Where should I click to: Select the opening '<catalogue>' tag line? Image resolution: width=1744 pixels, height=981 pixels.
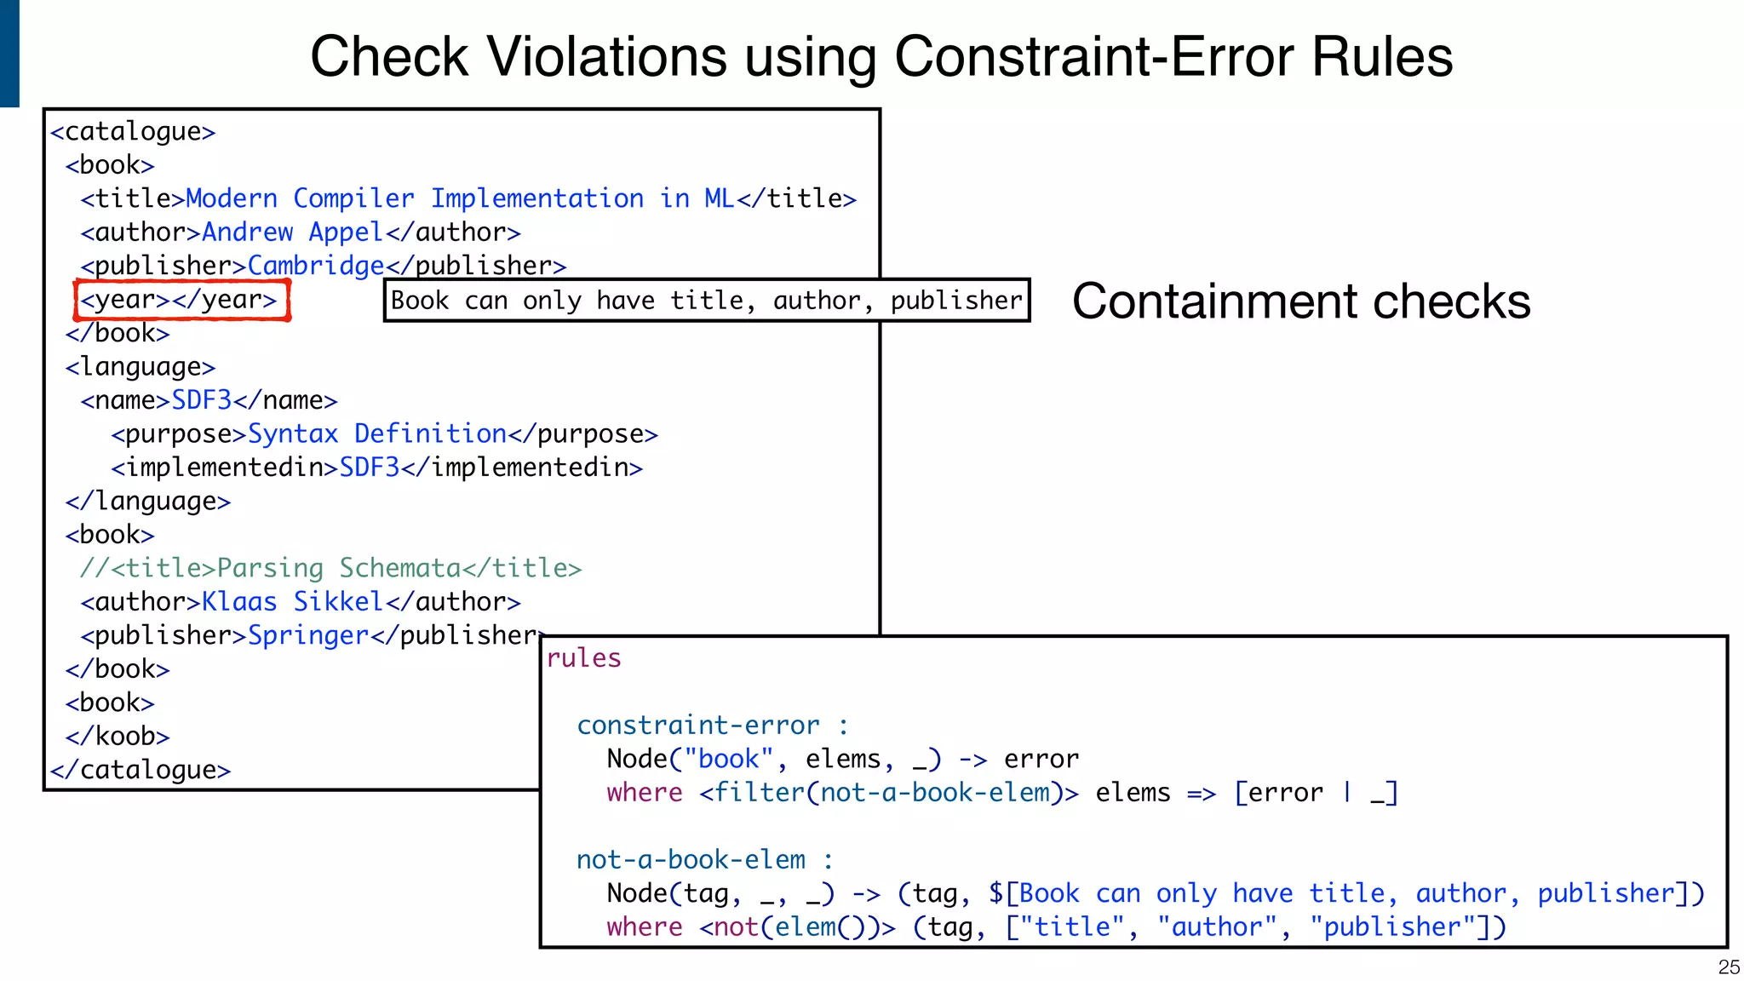point(133,131)
